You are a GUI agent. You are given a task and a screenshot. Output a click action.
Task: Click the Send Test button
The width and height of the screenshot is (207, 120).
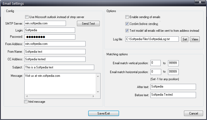coord(88,24)
